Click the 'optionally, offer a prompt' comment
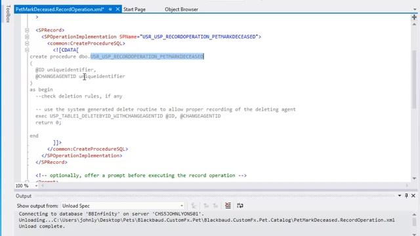Screen dimensions: 420x236 [141, 175]
